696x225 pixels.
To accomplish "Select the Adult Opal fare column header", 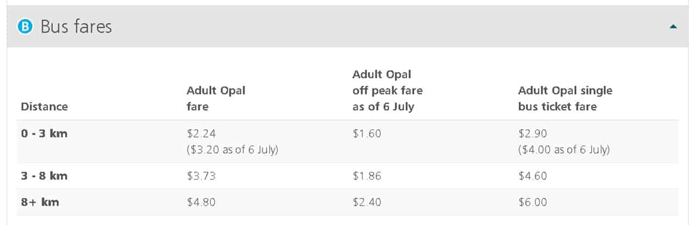I will 216,99.
